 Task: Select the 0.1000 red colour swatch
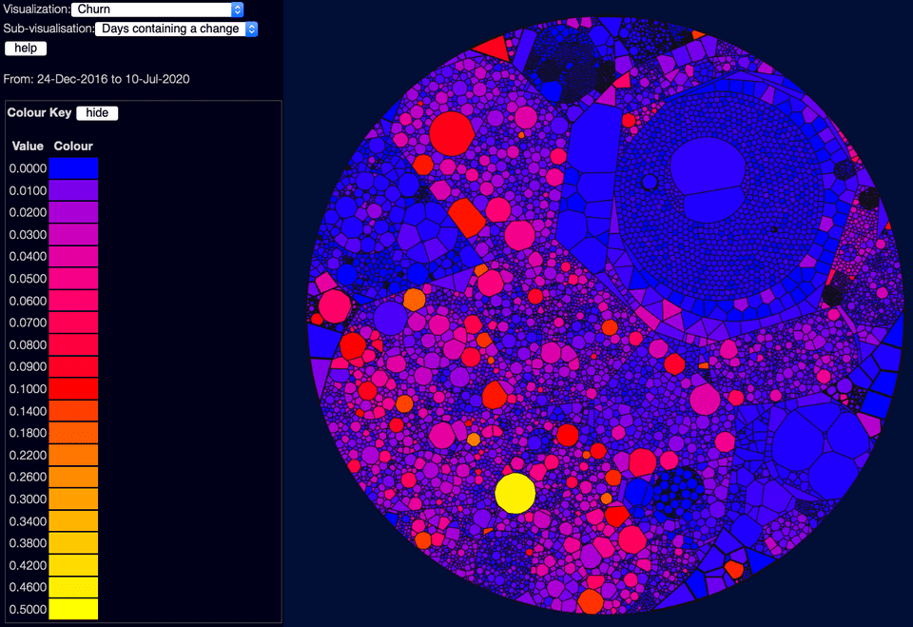pyautogui.click(x=73, y=389)
